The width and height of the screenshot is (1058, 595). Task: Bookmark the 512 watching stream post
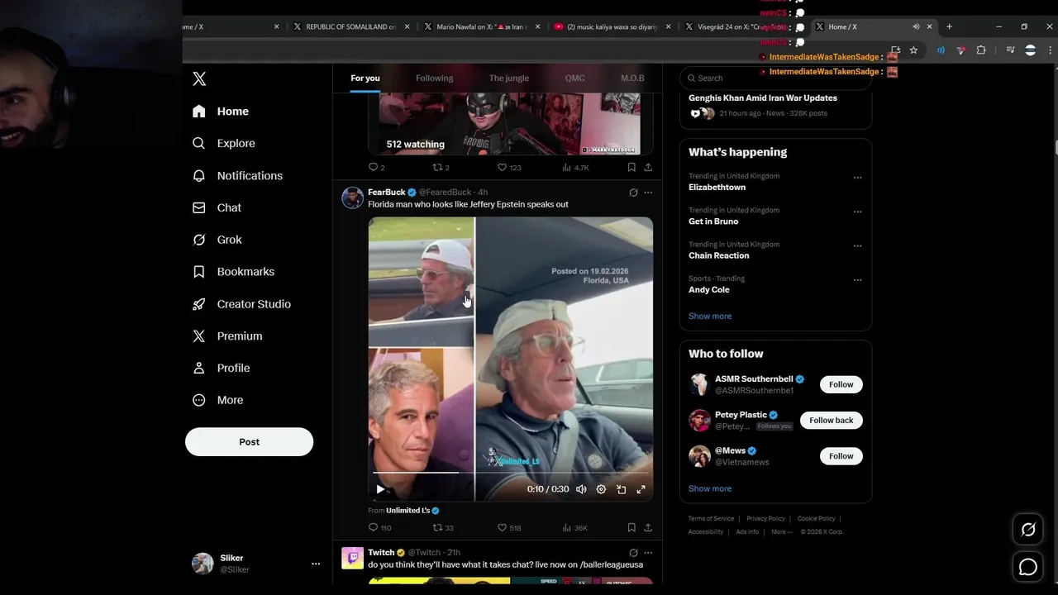pyautogui.click(x=631, y=167)
